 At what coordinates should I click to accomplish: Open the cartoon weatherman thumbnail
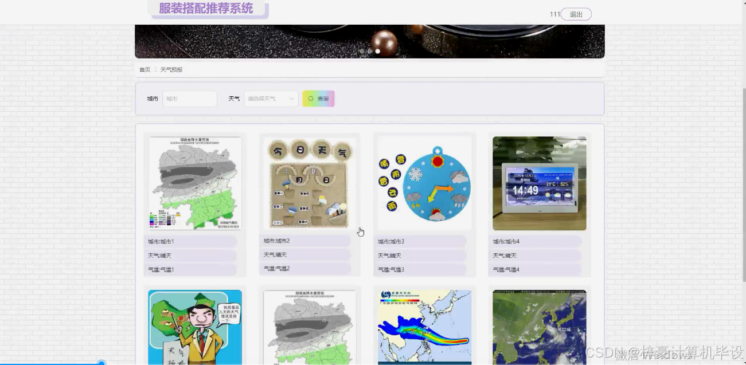tap(195, 327)
